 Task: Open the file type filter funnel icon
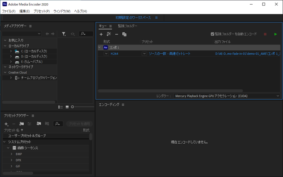(64, 34)
